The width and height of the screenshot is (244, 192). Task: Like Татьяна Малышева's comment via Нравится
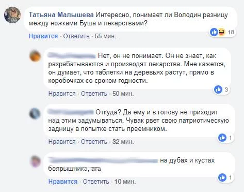43,36
